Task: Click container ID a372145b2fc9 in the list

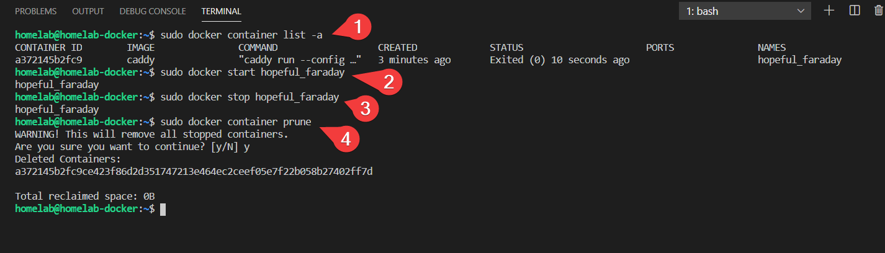Action: pyautogui.click(x=48, y=60)
